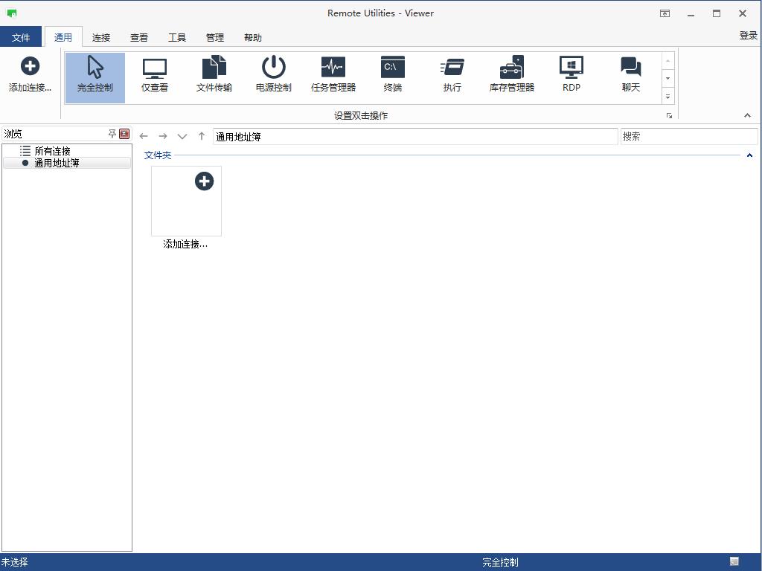Collapse the toolbar using the chevron on the right

pos(748,115)
